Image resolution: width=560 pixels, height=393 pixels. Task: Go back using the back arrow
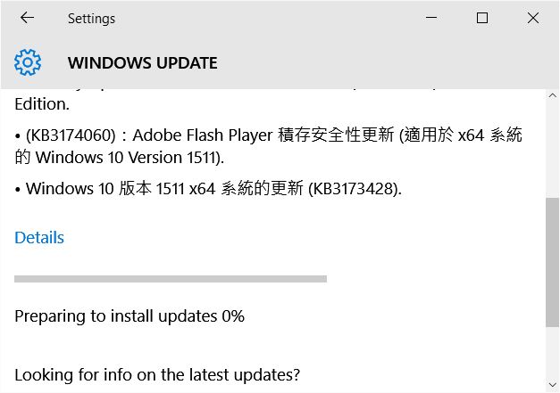point(27,18)
